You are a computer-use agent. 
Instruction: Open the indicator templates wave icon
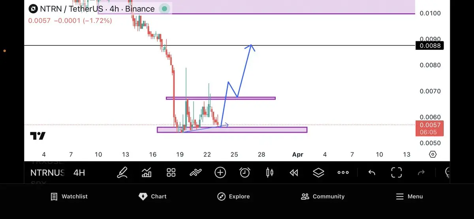point(196,172)
